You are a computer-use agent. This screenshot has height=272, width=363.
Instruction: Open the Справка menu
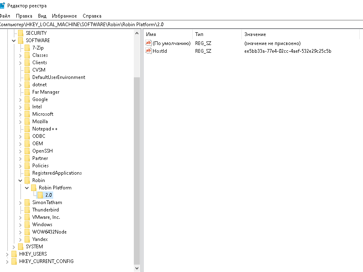pos(92,16)
